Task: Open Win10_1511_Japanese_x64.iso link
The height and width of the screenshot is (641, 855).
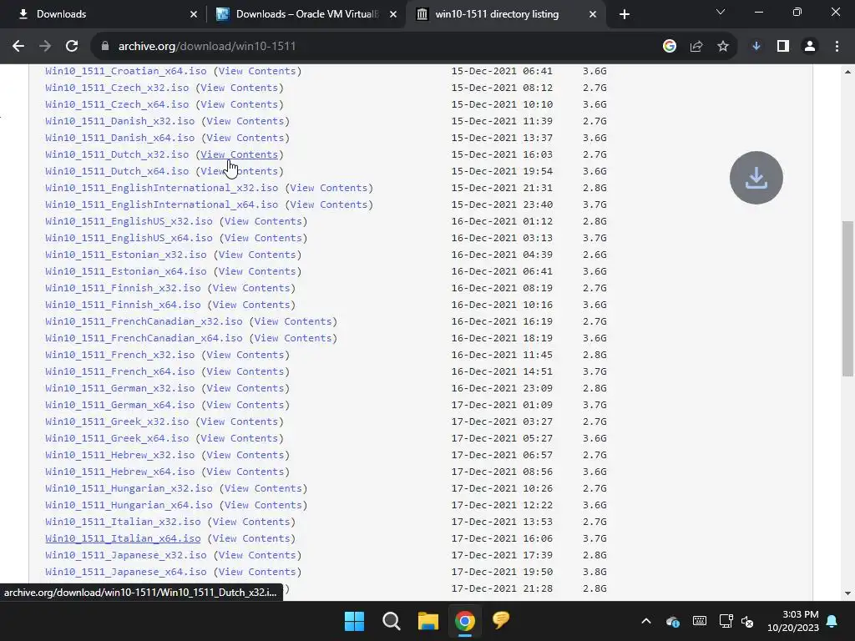Action: pyautogui.click(x=126, y=571)
